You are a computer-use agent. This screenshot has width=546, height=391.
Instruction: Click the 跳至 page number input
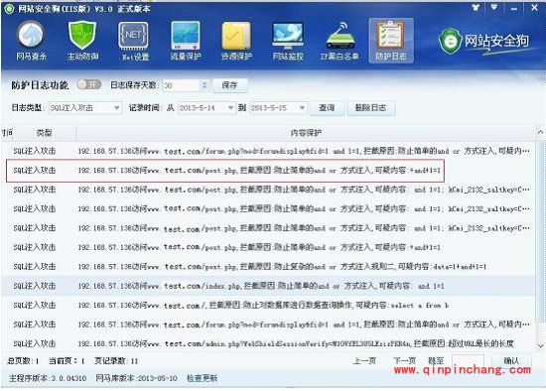tap(468, 360)
